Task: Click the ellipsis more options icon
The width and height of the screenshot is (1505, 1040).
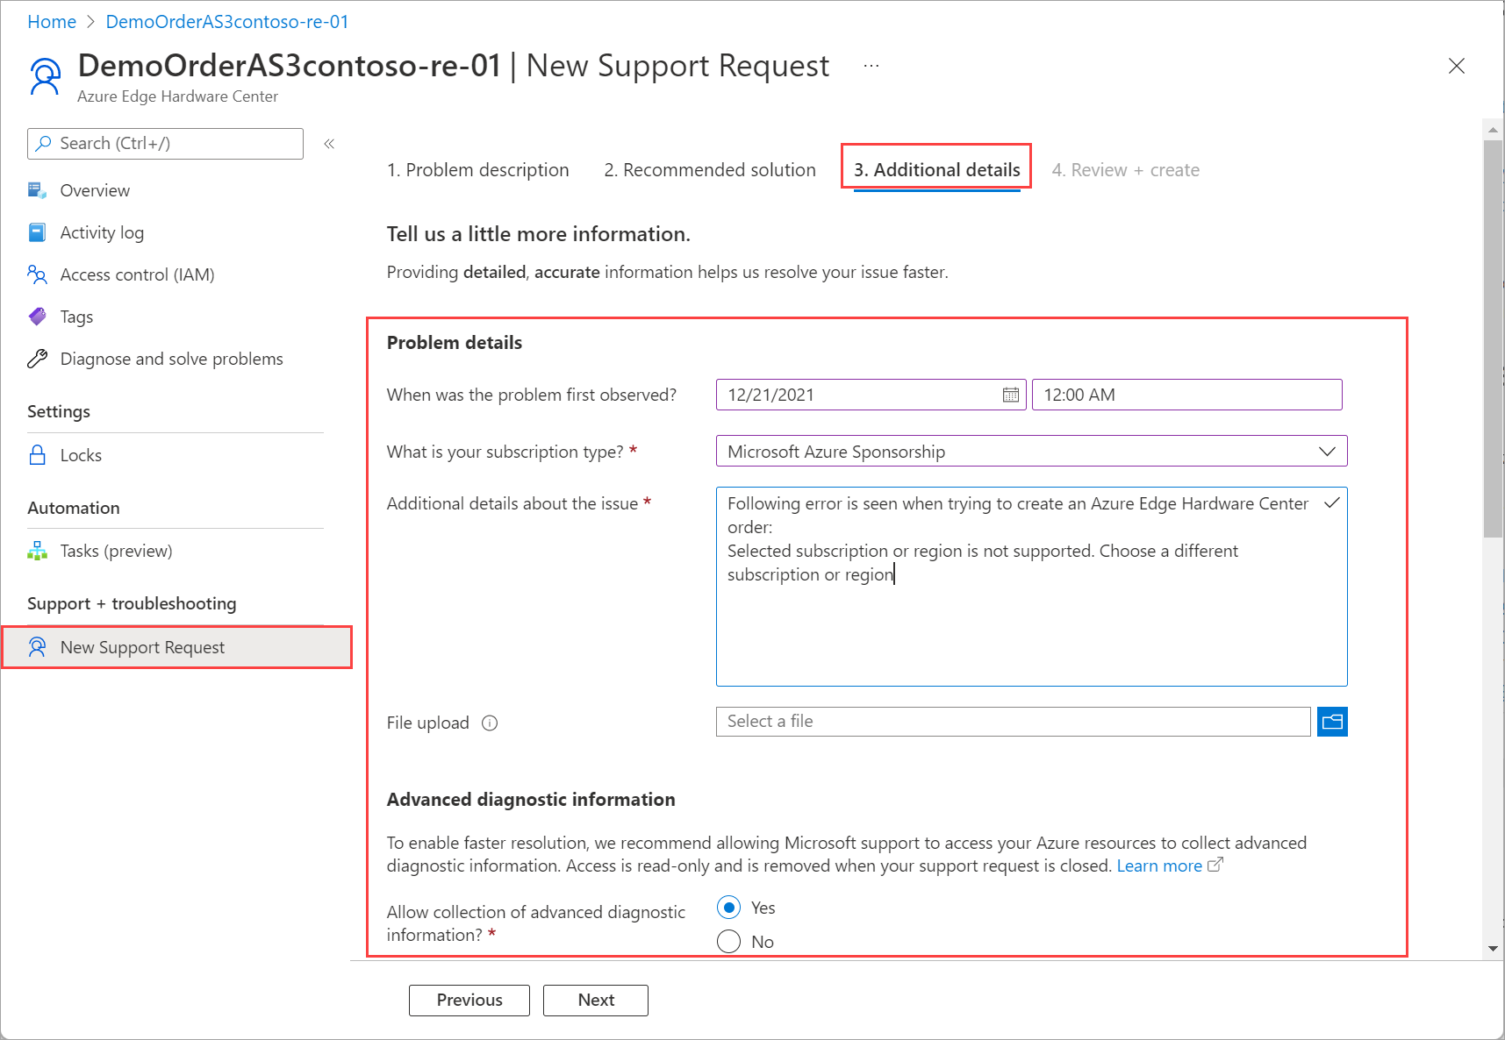Action: pos(871,66)
